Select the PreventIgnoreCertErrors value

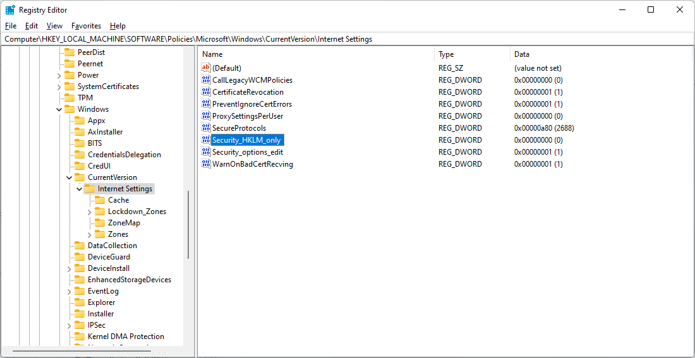click(x=251, y=104)
